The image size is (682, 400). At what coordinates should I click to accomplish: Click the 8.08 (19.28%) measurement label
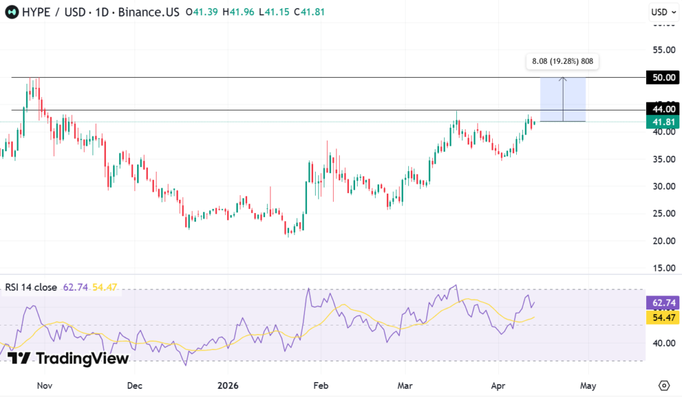(x=563, y=61)
